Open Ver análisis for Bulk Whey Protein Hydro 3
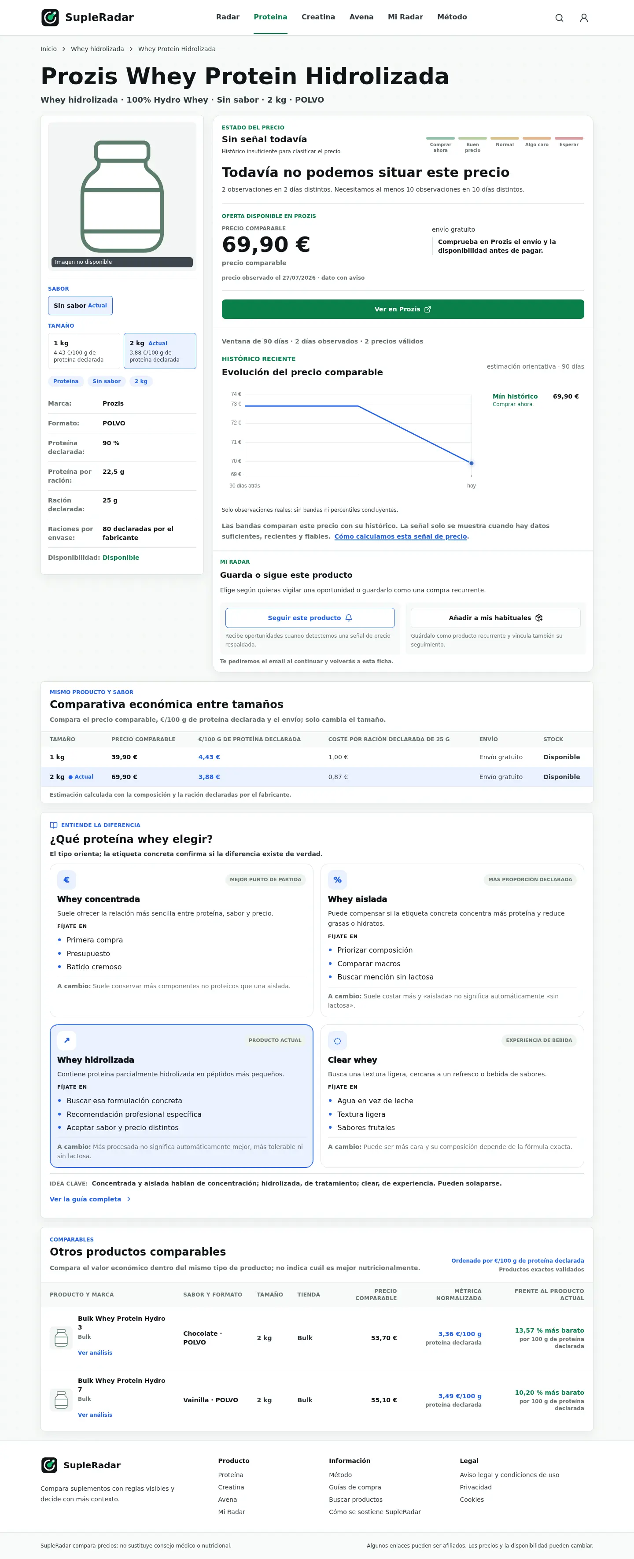The width and height of the screenshot is (634, 1559). pyautogui.click(x=95, y=1352)
